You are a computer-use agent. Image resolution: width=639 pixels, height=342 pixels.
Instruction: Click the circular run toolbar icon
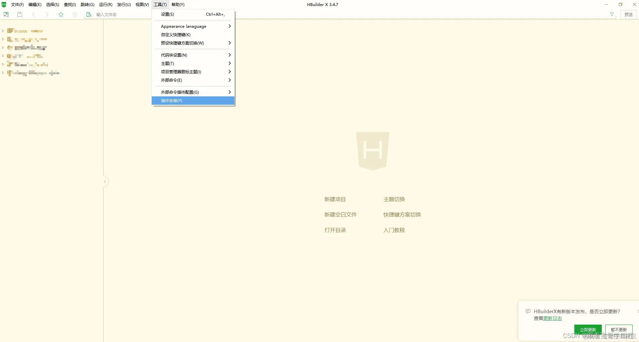click(75, 14)
